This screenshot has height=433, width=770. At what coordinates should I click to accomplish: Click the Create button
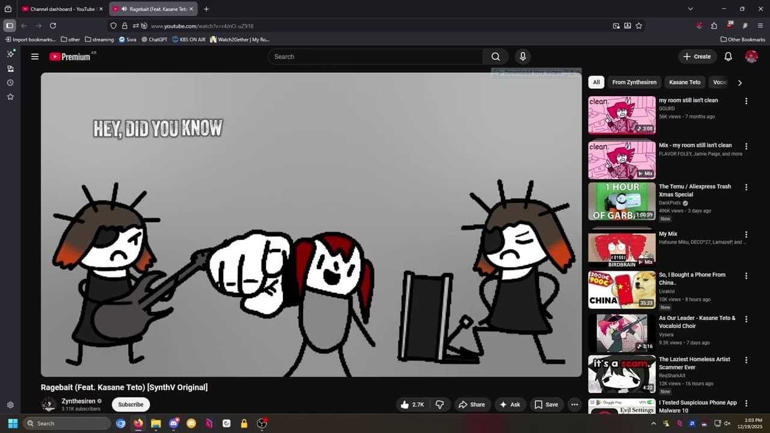(697, 57)
